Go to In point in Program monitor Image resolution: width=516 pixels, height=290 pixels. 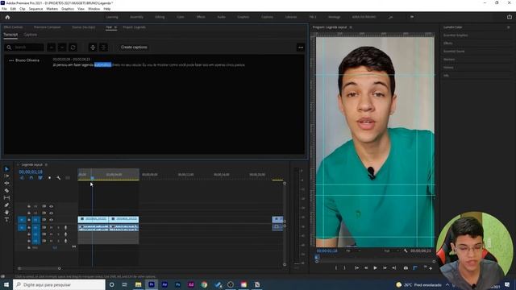(x=356, y=268)
